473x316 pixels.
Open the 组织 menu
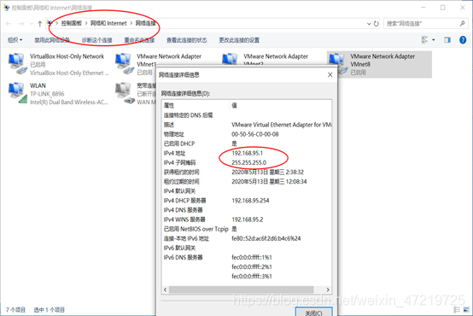click(x=15, y=40)
